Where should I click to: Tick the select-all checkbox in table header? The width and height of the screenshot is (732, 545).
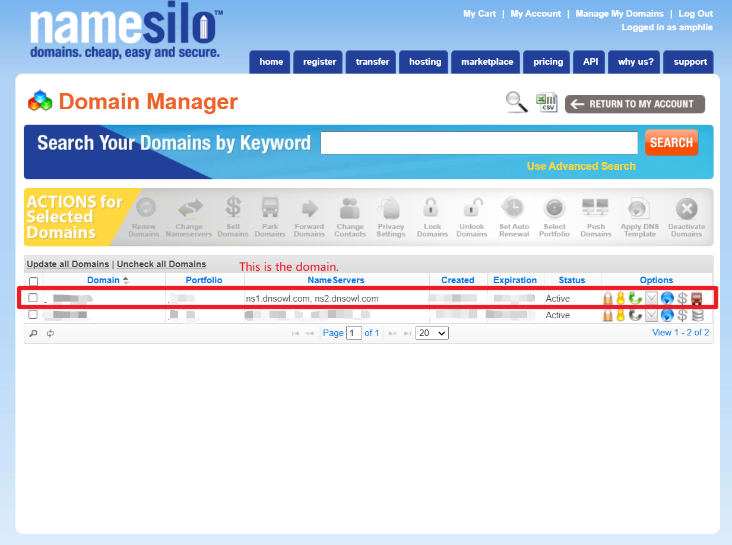click(x=33, y=281)
